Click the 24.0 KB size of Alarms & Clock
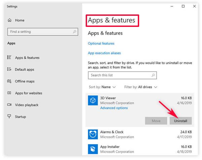The width and height of the screenshot is (202, 160). pos(186,132)
